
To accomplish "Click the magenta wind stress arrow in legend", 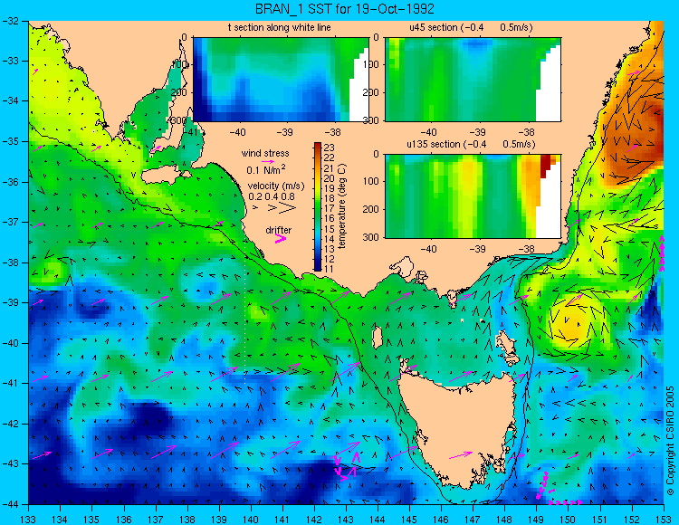I will 268,161.
